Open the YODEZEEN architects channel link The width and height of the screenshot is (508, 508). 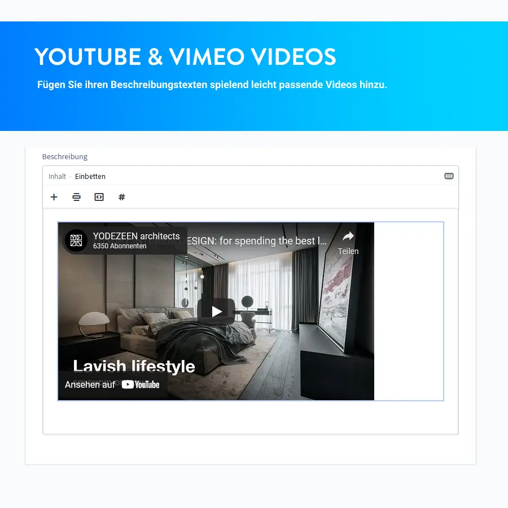coord(136,237)
